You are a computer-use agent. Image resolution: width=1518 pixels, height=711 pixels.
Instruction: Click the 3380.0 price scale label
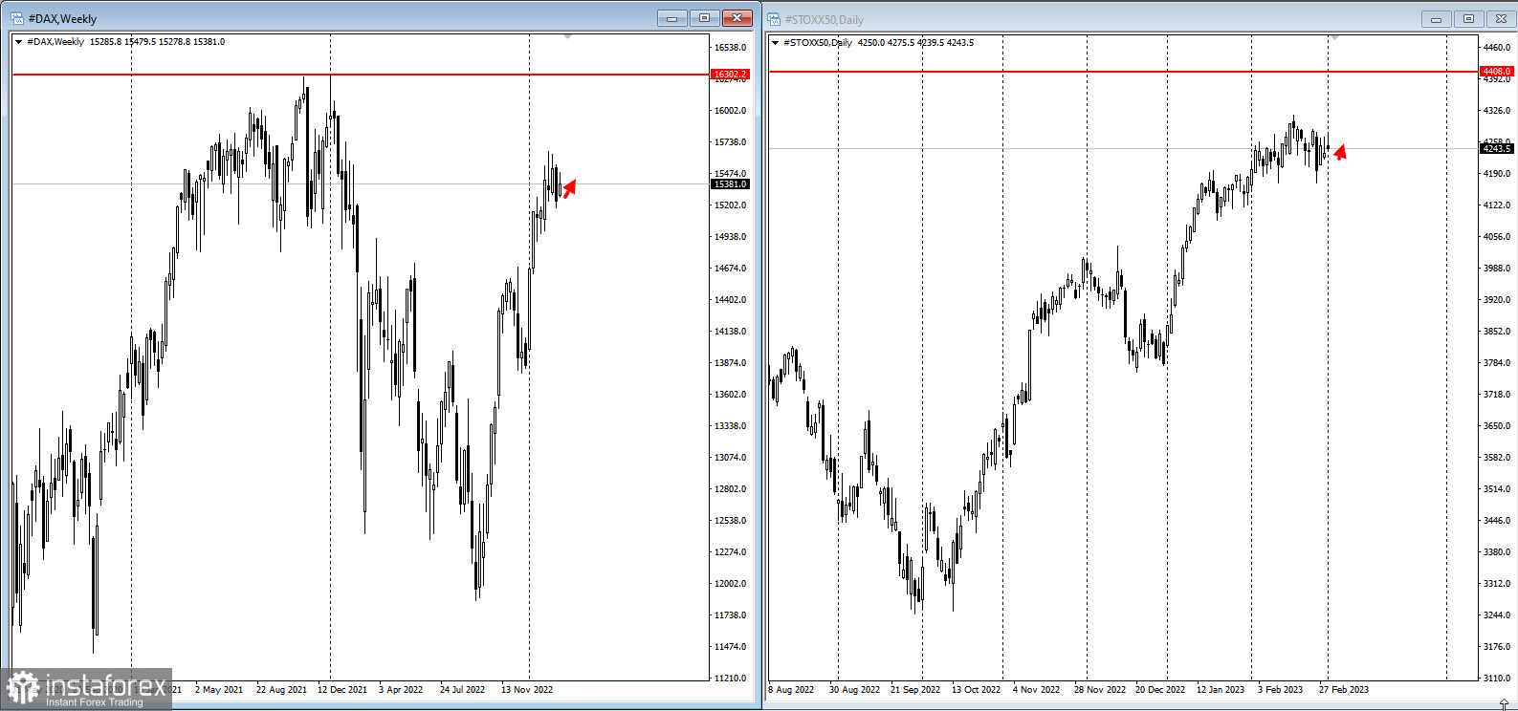coord(1496,552)
